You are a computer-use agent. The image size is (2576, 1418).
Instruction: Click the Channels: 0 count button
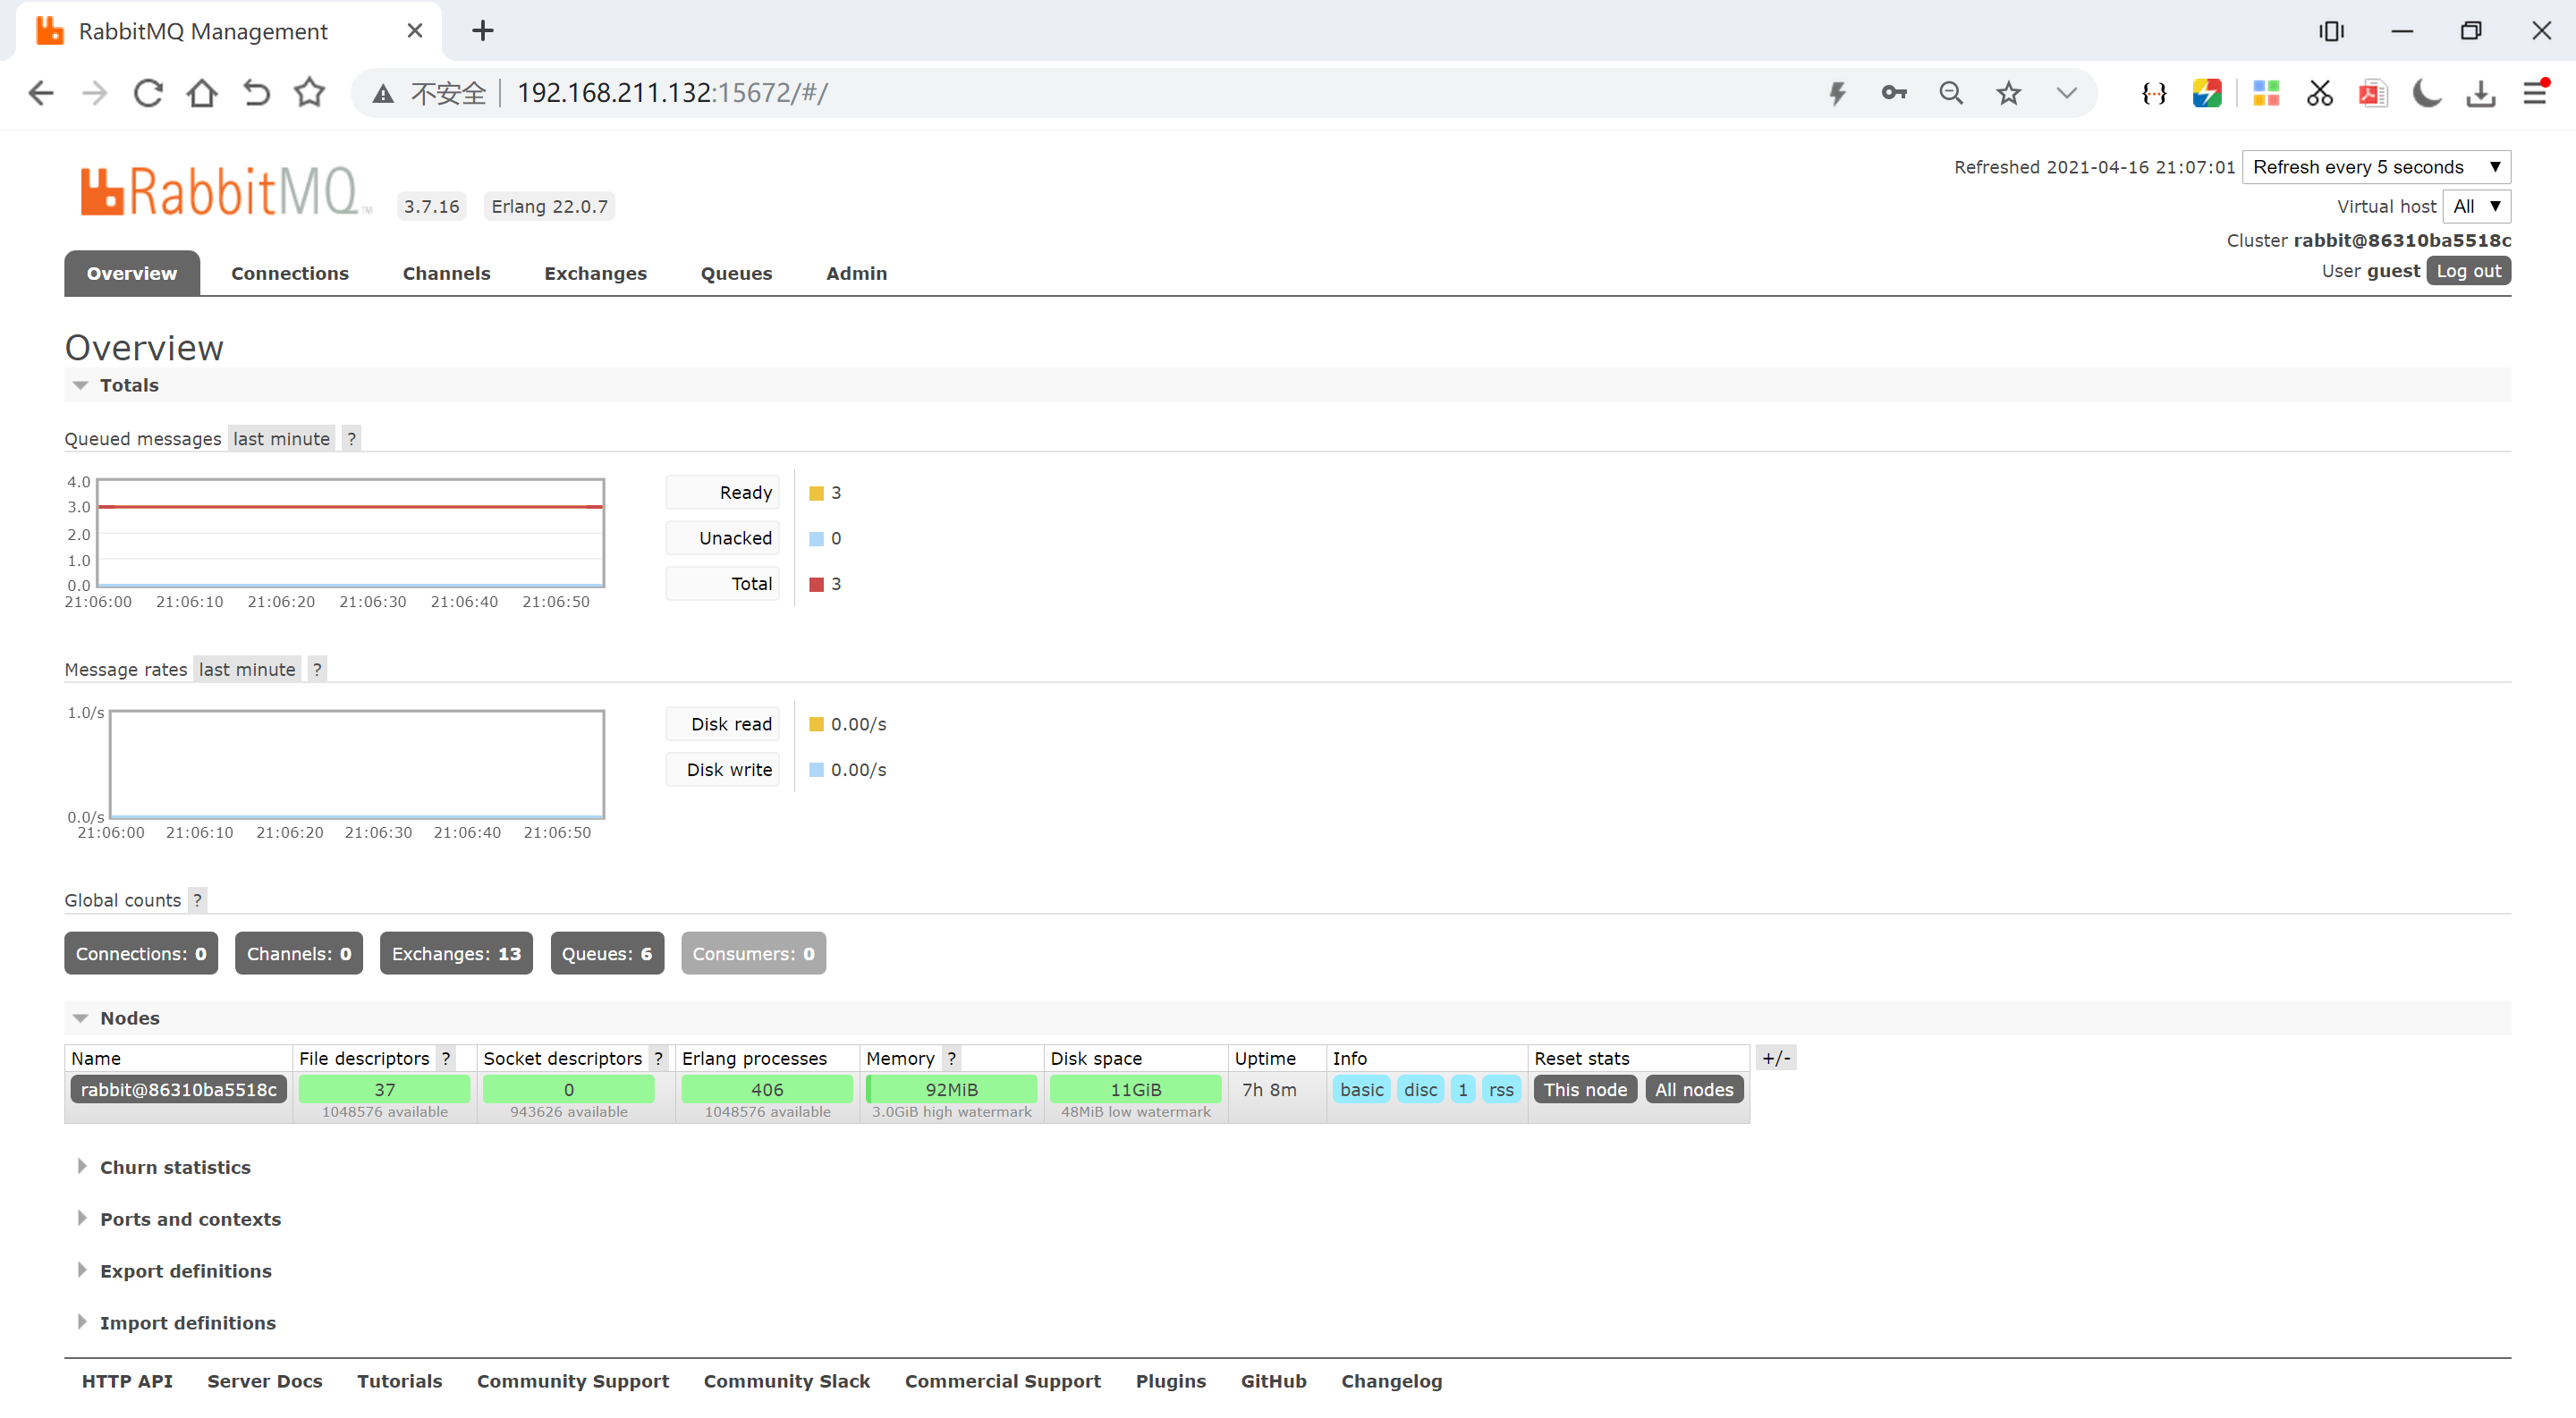pyautogui.click(x=299, y=953)
